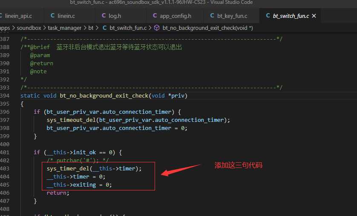Click the C file icon in the breadcrumb
357x216 pixels.
105,28
